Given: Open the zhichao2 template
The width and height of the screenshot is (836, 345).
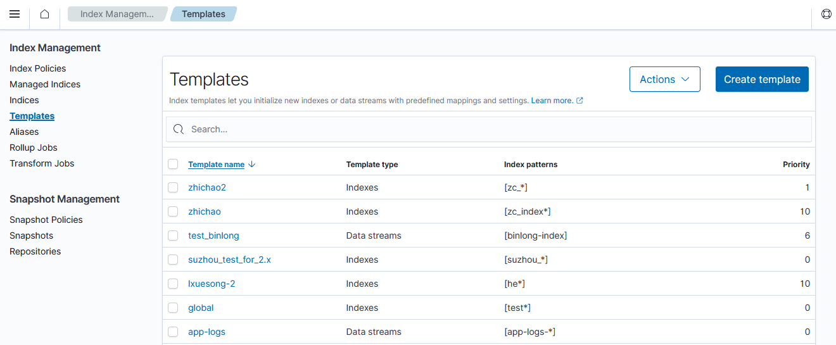Looking at the screenshot, I should 207,187.
